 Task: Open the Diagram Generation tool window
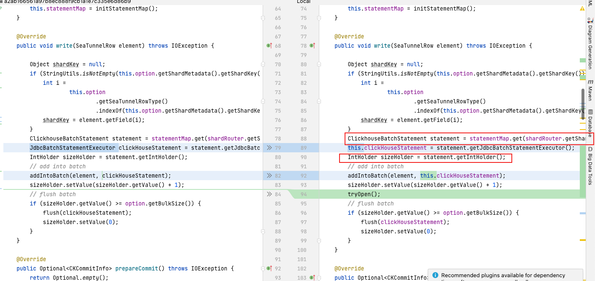(x=590, y=43)
